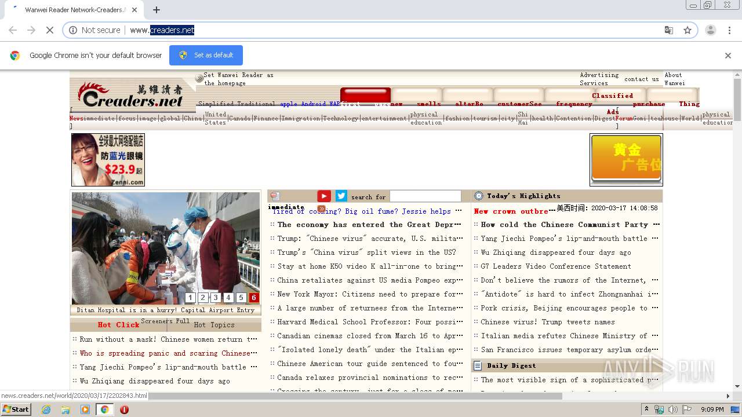
Task: Click the YouTube icon above the news list
Action: [323, 196]
